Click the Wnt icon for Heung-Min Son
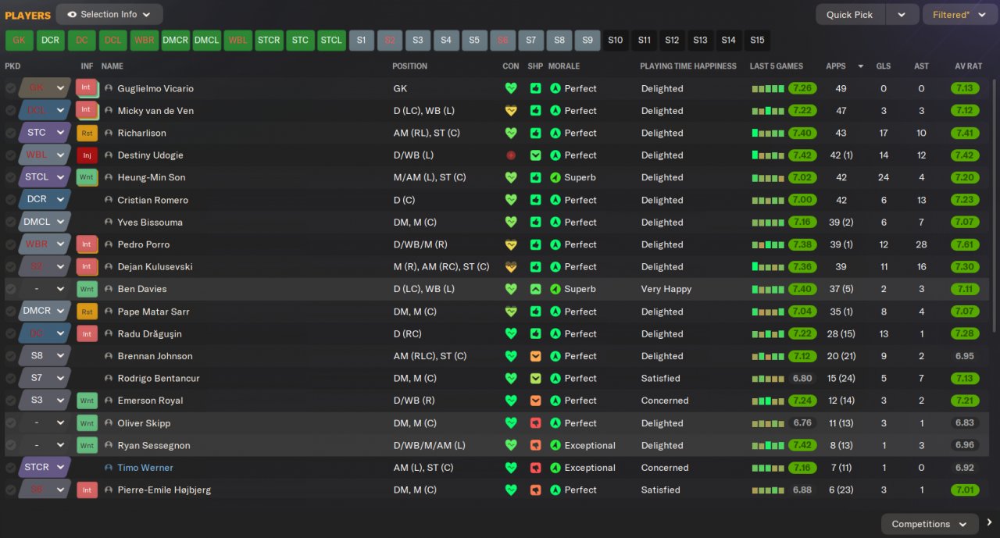Image resolution: width=1000 pixels, height=538 pixels. (x=87, y=177)
